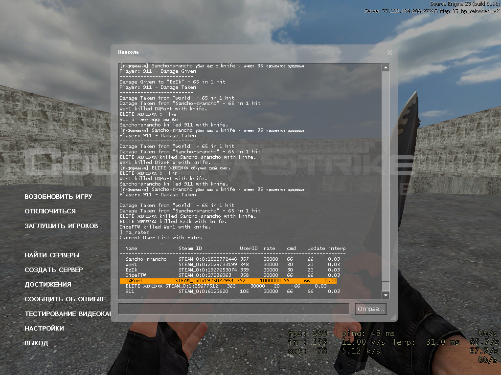Click the Server address and map overlay text

coord(432,11)
